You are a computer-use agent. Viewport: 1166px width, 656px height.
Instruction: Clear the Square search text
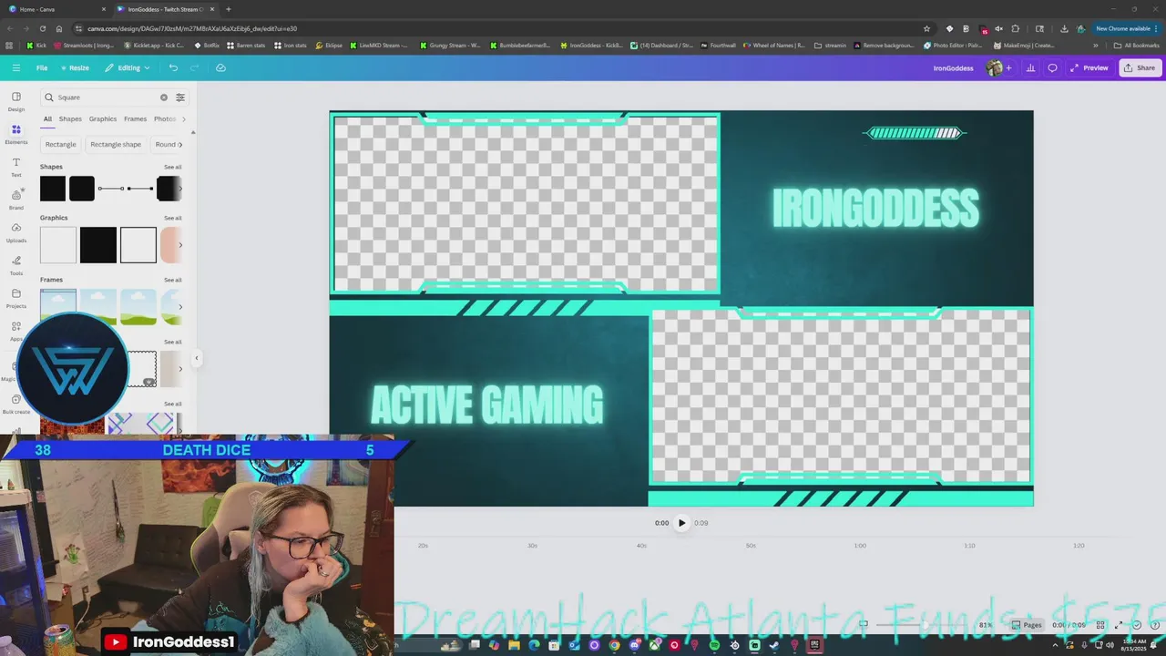(x=164, y=97)
